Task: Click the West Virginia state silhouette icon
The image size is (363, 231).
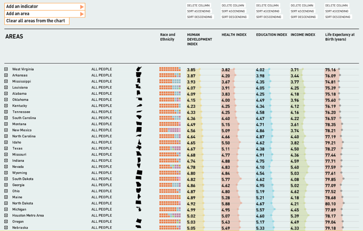Action: point(139,69)
